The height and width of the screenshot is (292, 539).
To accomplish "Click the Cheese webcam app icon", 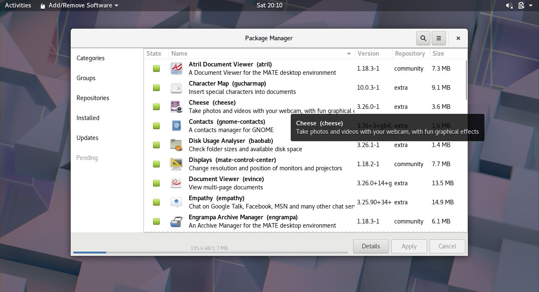I will tap(176, 106).
